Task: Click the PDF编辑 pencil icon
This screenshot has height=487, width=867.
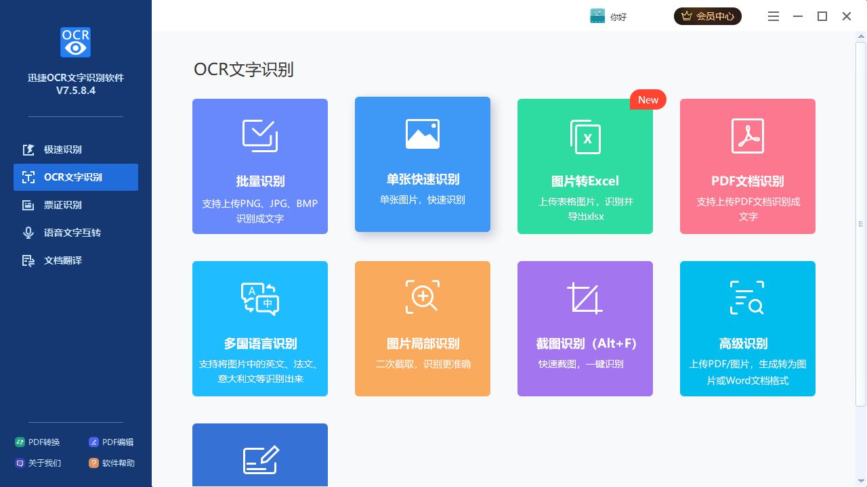Action: 94,442
